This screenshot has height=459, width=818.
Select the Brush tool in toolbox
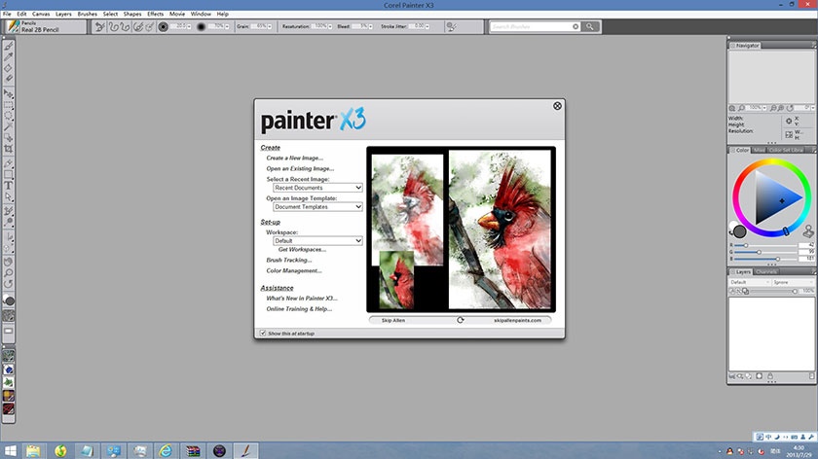click(9, 46)
